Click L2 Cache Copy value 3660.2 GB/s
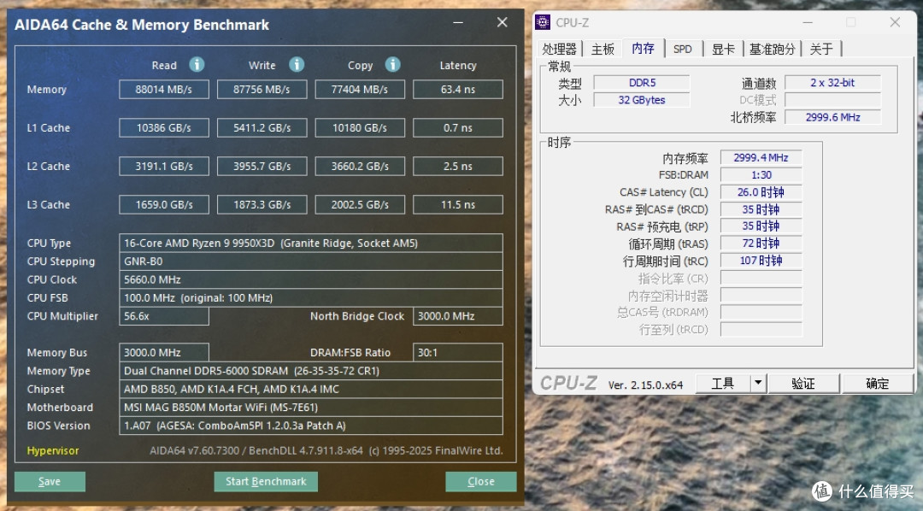The height and width of the screenshot is (511, 923). pyautogui.click(x=360, y=166)
